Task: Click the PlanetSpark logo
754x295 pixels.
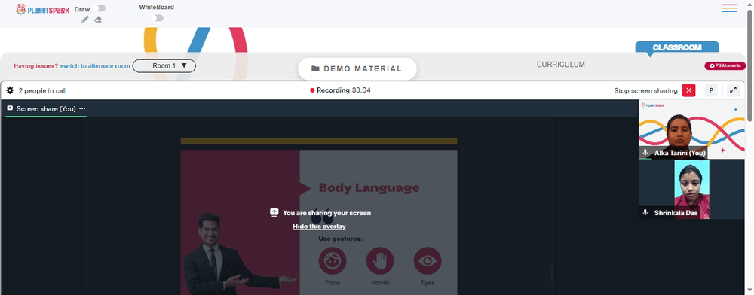Action: (x=42, y=9)
